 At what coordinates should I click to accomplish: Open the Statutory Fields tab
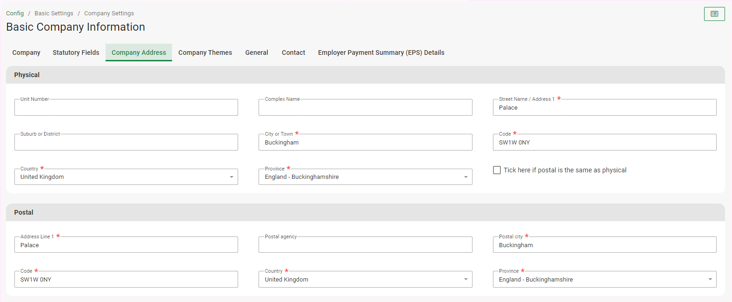coord(76,53)
